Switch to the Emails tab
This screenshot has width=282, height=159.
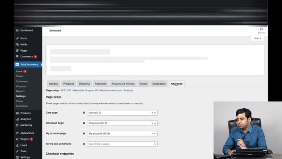143,84
